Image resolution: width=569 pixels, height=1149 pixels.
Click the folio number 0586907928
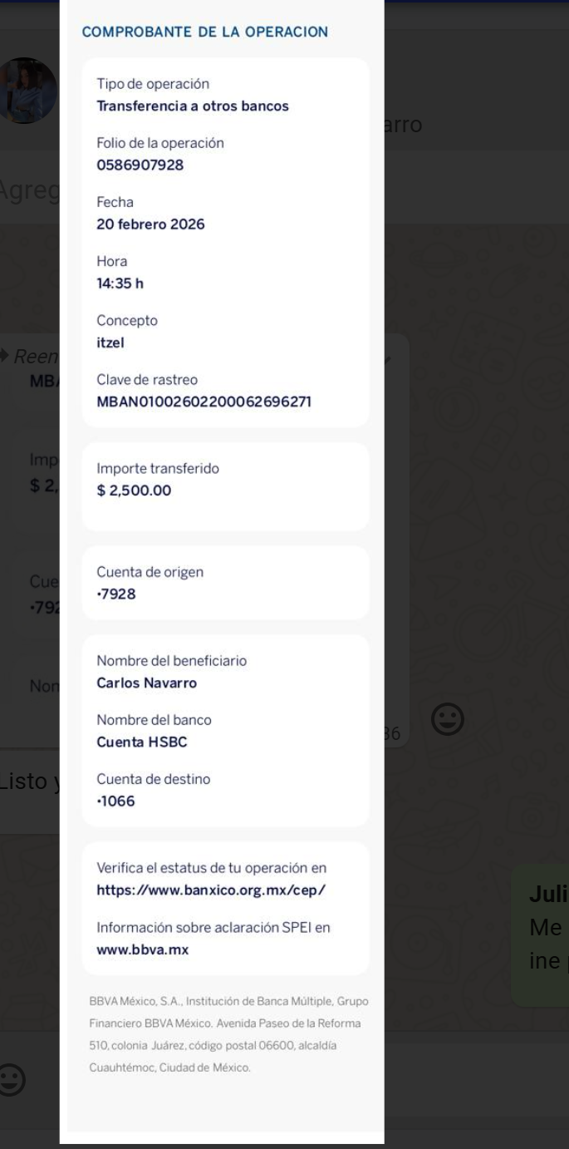click(x=140, y=165)
